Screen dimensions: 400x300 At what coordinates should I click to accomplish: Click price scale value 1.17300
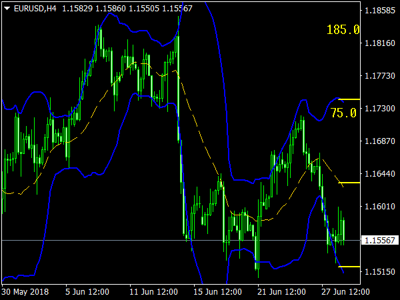[380, 109]
